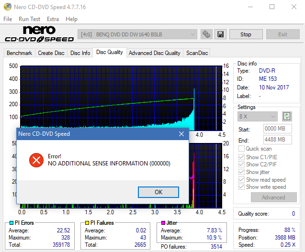Click the Advanced settings button
Screen dimensions: 305x252
click(273, 197)
